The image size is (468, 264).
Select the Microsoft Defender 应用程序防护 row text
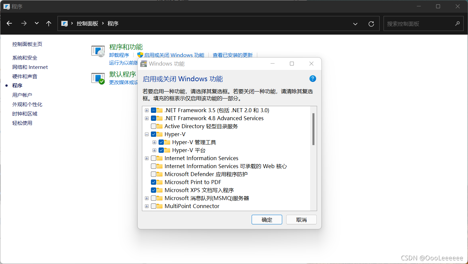206,174
